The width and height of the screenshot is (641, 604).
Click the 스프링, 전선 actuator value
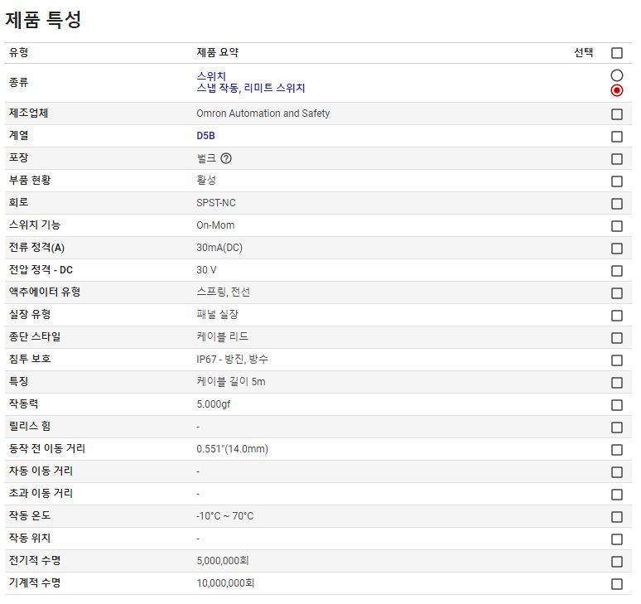(x=223, y=292)
